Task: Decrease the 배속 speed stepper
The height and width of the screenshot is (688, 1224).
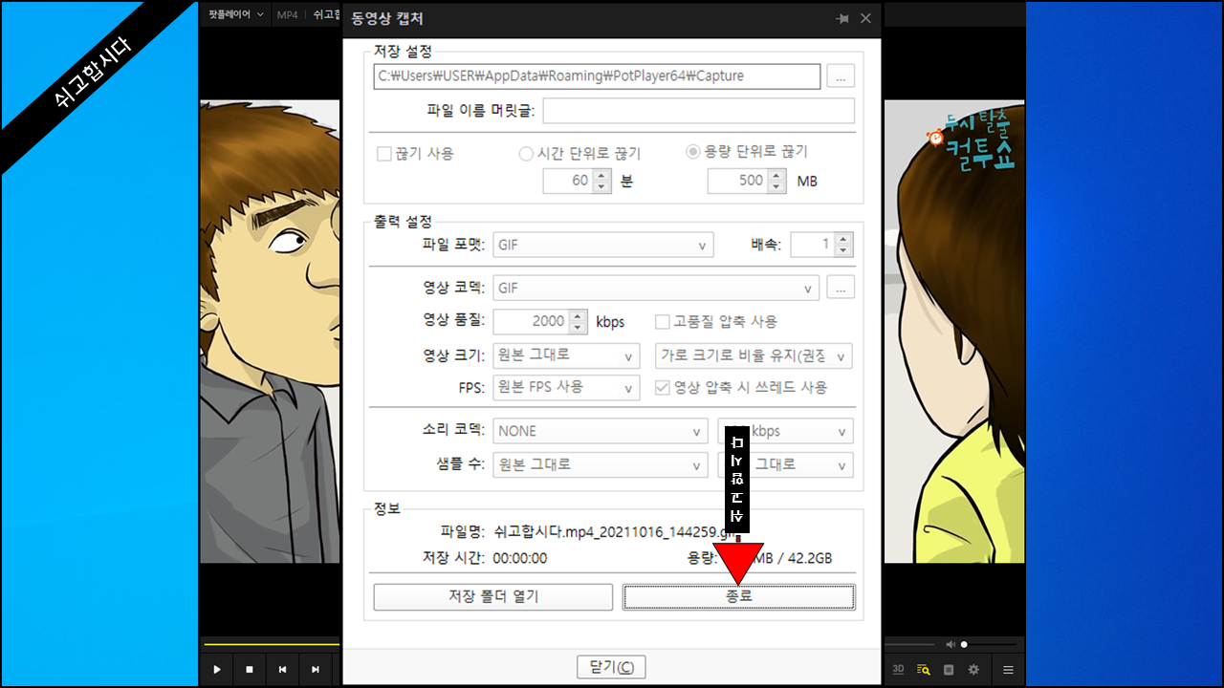Action: (x=842, y=251)
